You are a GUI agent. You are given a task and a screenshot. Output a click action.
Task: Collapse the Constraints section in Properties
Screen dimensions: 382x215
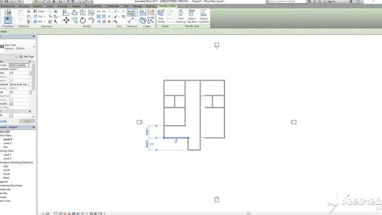click(30, 62)
